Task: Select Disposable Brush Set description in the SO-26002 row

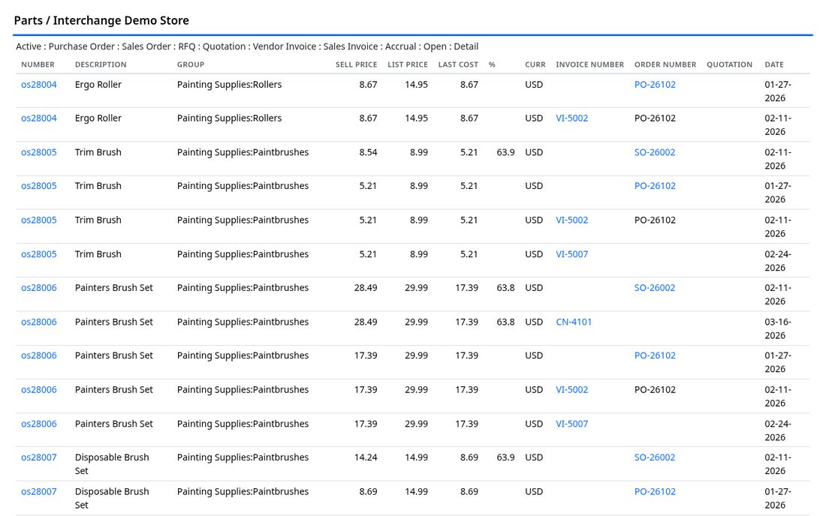Action: [x=112, y=464]
